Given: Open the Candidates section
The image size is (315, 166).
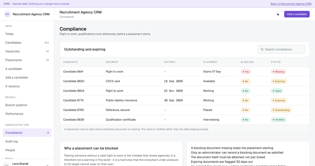Looking at the screenshot, I should tap(27, 43).
